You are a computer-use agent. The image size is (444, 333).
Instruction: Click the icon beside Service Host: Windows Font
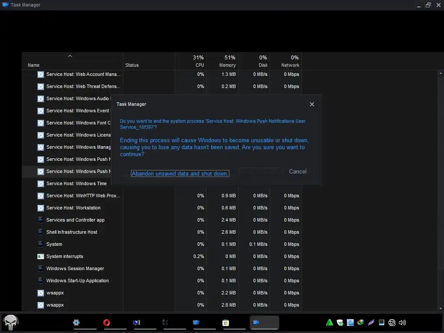tap(41, 123)
